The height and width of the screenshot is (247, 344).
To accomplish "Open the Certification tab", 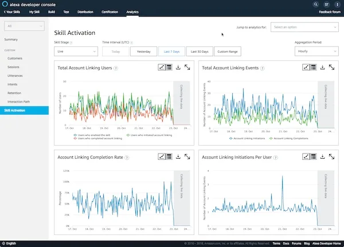I will pos(110,12).
